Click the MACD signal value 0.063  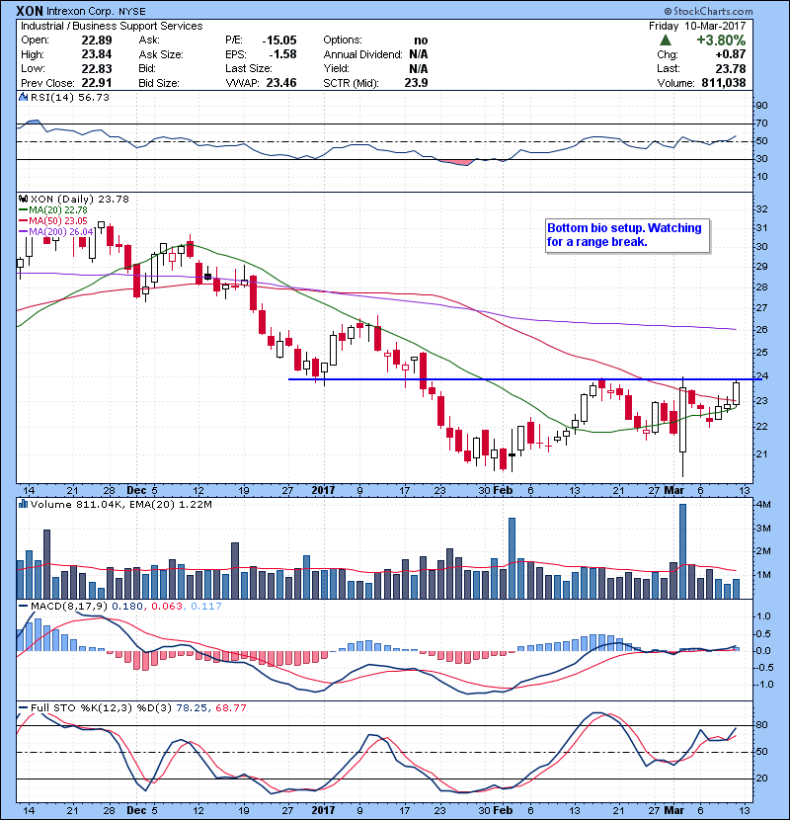click(167, 606)
